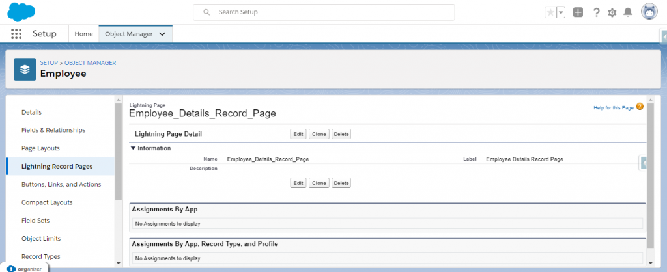The height and width of the screenshot is (272, 667).
Task: Click the top Delete button
Action: tap(341, 134)
